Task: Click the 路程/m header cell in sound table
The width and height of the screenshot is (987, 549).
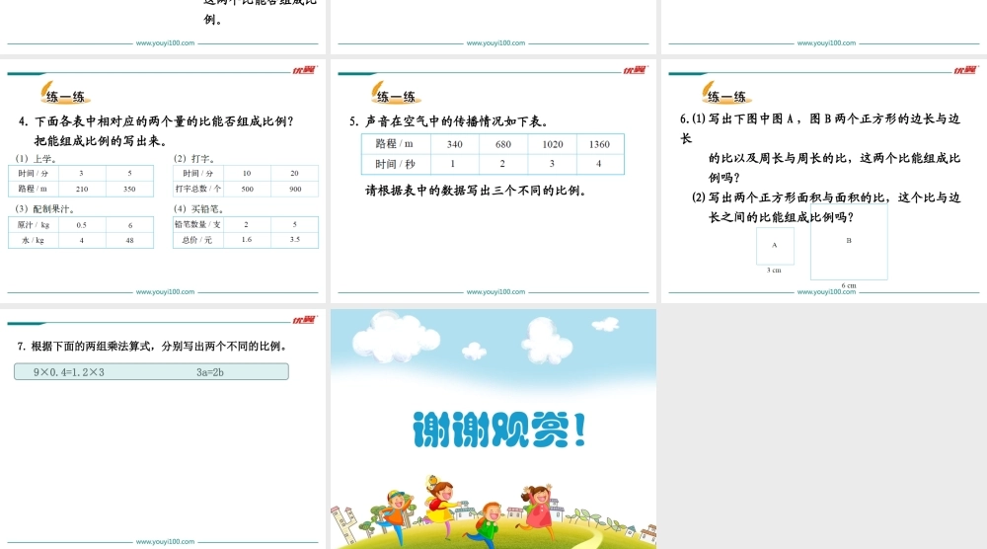Action: click(395, 144)
